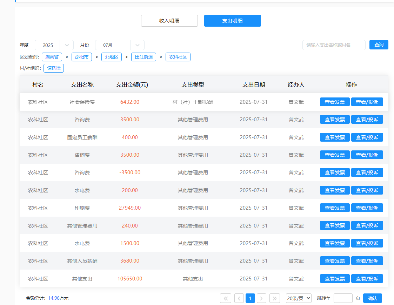Expand the 年度 2025 dropdown arrow

tap(67, 45)
